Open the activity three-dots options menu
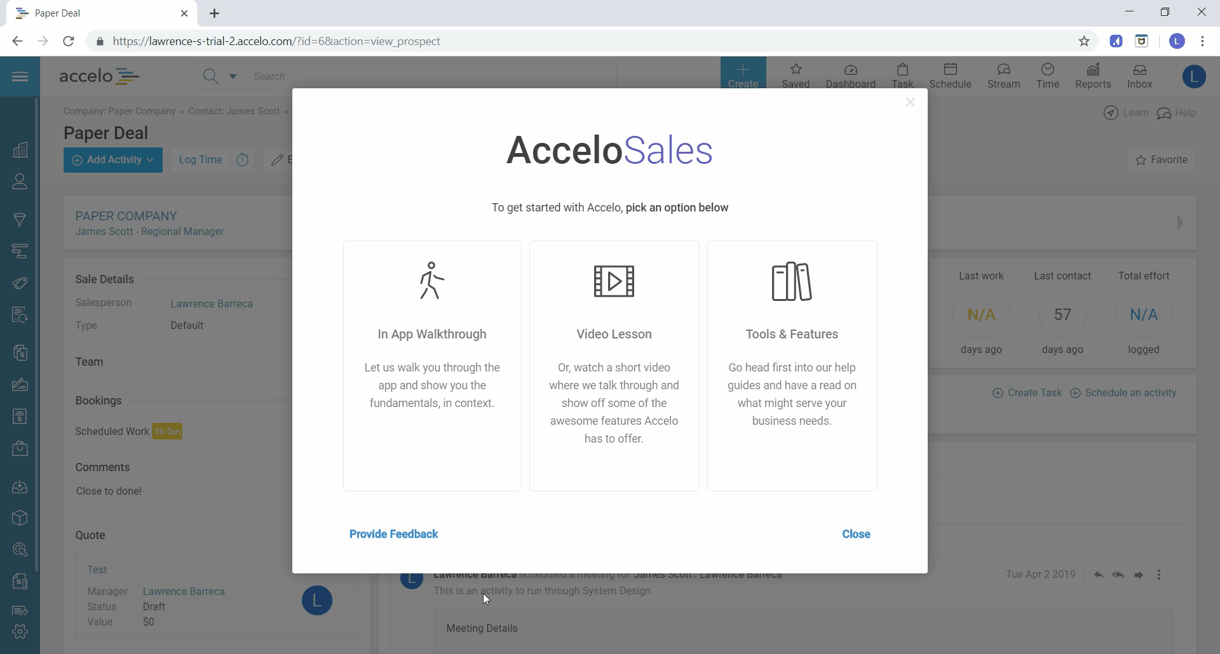The height and width of the screenshot is (654, 1220). 1159,575
